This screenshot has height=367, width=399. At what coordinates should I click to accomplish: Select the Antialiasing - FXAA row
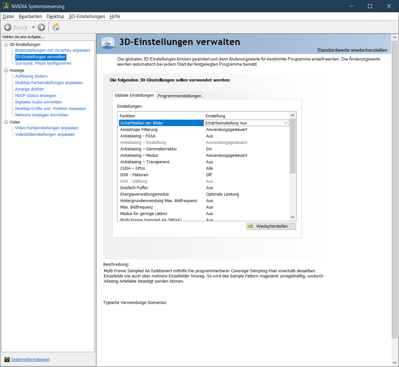(x=204, y=136)
